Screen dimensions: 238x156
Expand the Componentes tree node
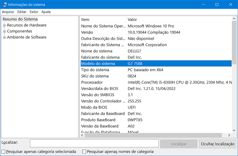pyautogui.click(x=4, y=31)
